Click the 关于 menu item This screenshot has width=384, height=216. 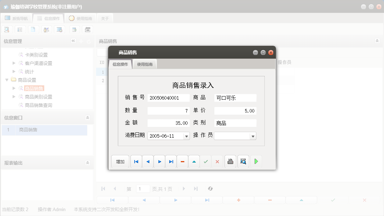tap(105, 18)
